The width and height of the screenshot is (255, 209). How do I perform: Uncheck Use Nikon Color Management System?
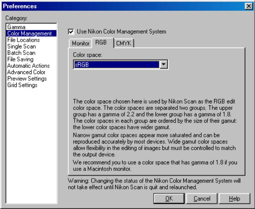71,31
